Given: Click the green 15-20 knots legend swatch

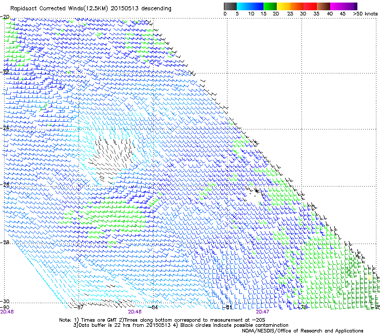Looking at the screenshot, I should pos(270,6).
